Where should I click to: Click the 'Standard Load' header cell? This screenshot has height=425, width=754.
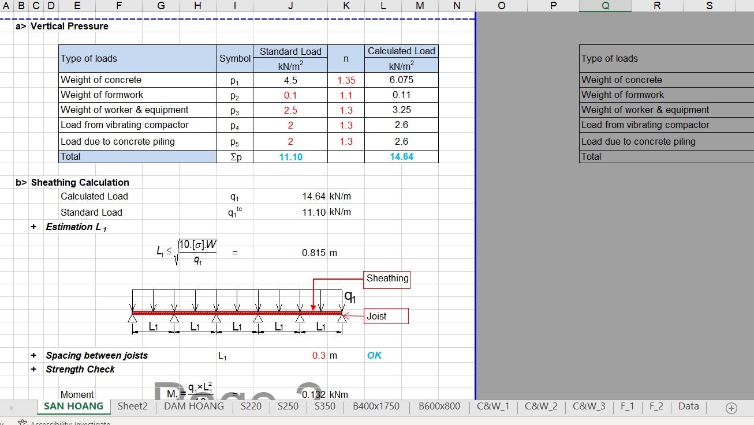click(290, 51)
